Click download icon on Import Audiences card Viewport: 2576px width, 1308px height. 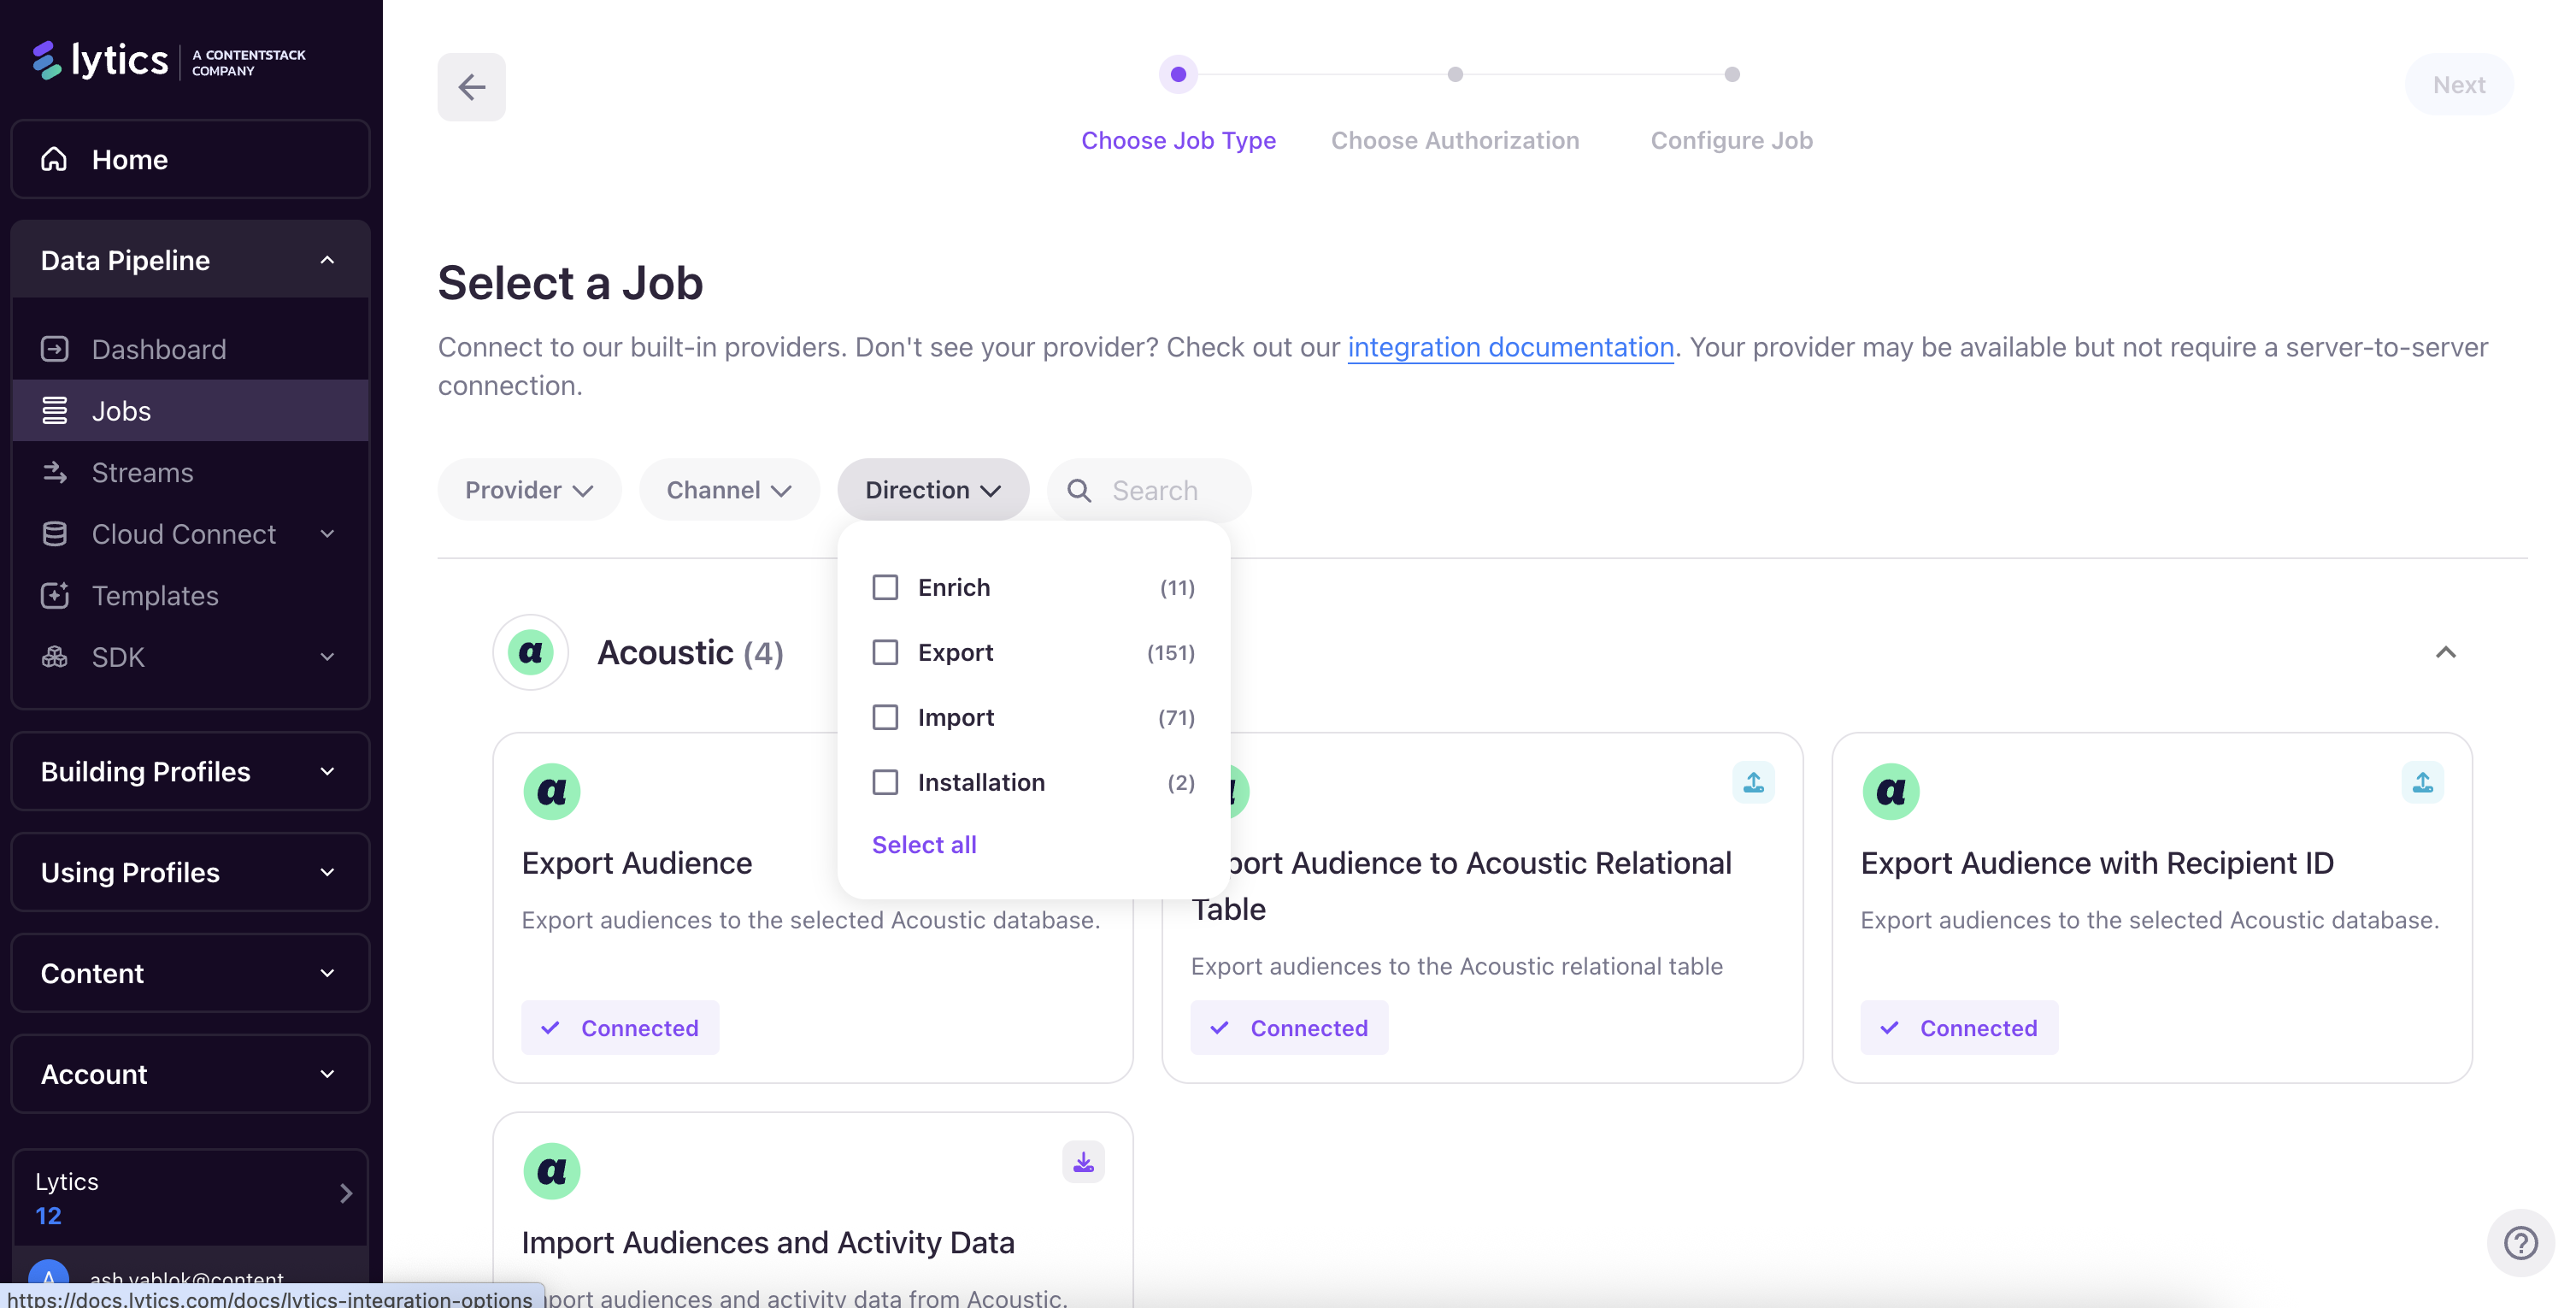[1083, 1162]
